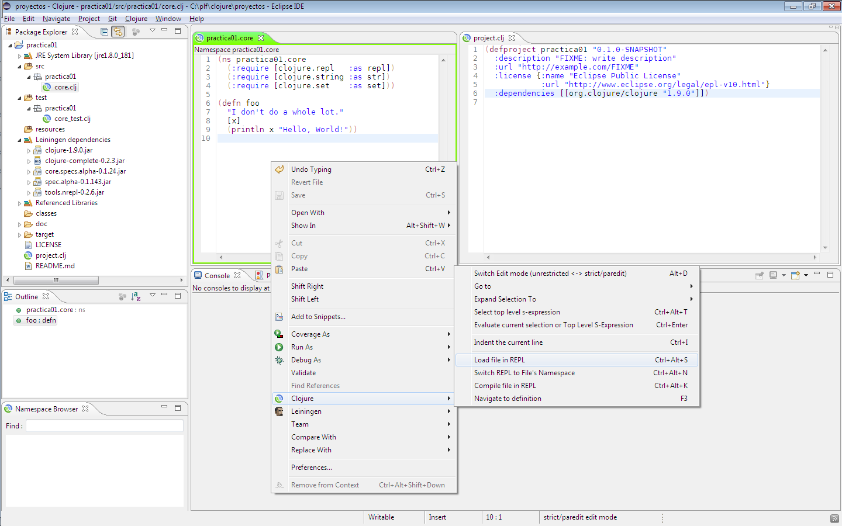The height and width of the screenshot is (526, 842).
Task: Minimize the Package Explorer panel
Action: pos(164,30)
